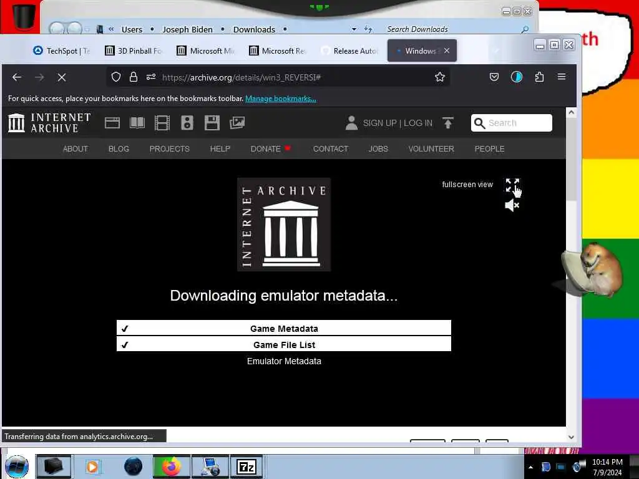Viewport: 639px width, 479px height.
Task: Click Users in Explorer breadcrumb
Action: (132, 29)
